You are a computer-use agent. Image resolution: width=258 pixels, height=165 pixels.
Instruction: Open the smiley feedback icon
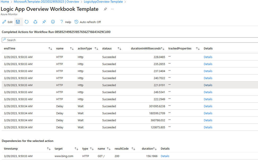53,22
